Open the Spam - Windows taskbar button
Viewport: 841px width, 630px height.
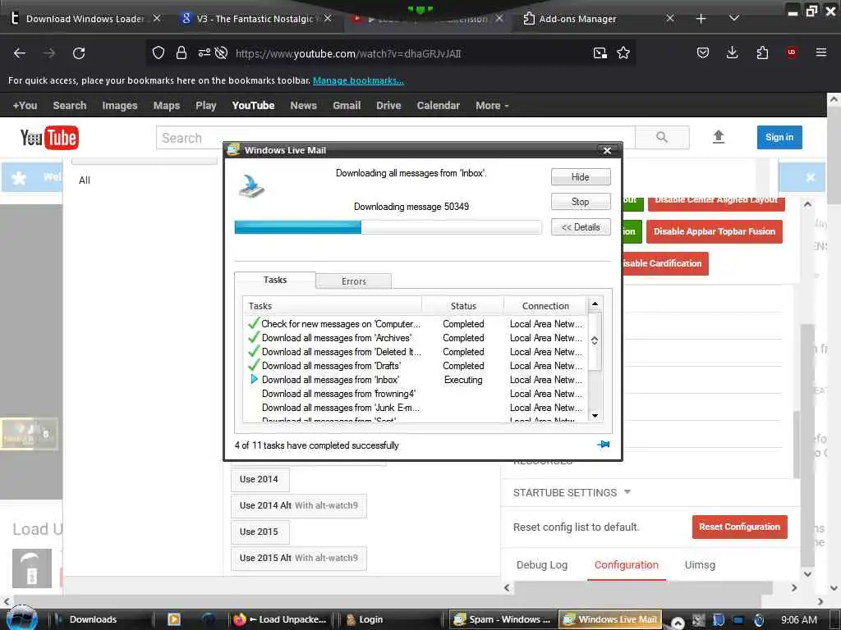pyautogui.click(x=503, y=619)
